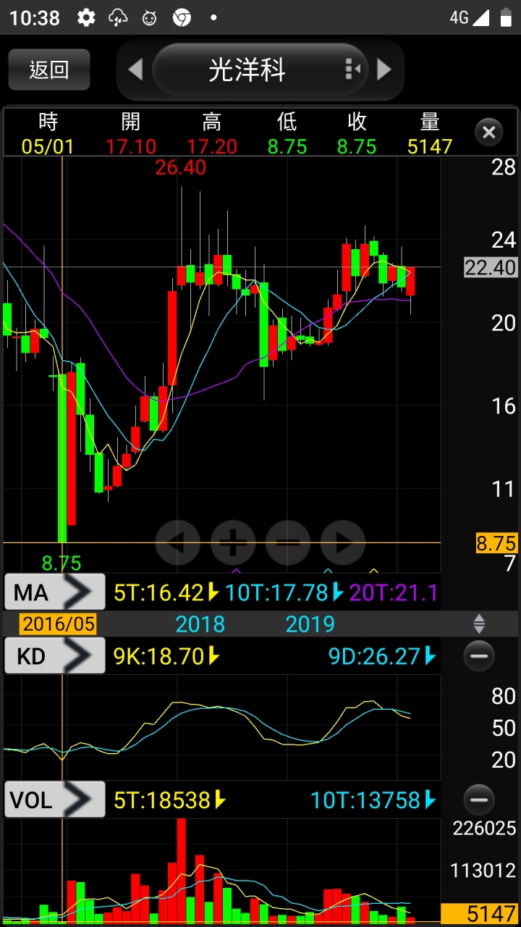Tap the 05/01 date value
521x927 pixels.
point(48,146)
